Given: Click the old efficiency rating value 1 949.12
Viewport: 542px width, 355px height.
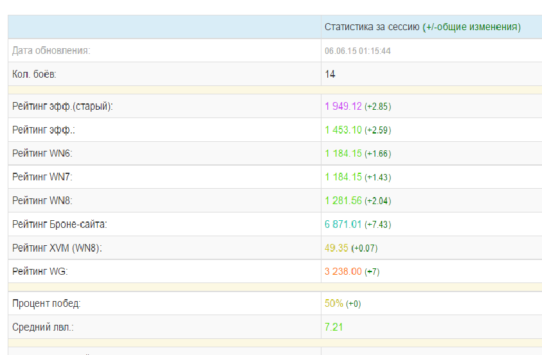Looking at the screenshot, I should (x=343, y=107).
